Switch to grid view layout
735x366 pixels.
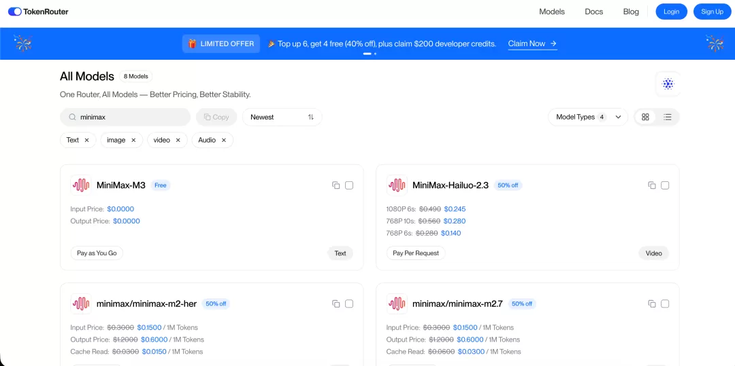point(645,117)
